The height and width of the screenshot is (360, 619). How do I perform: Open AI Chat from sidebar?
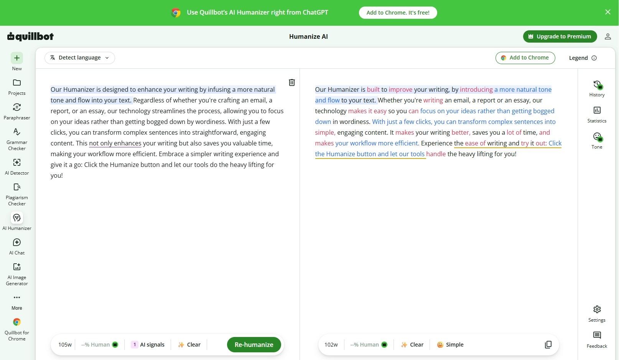coord(17,246)
